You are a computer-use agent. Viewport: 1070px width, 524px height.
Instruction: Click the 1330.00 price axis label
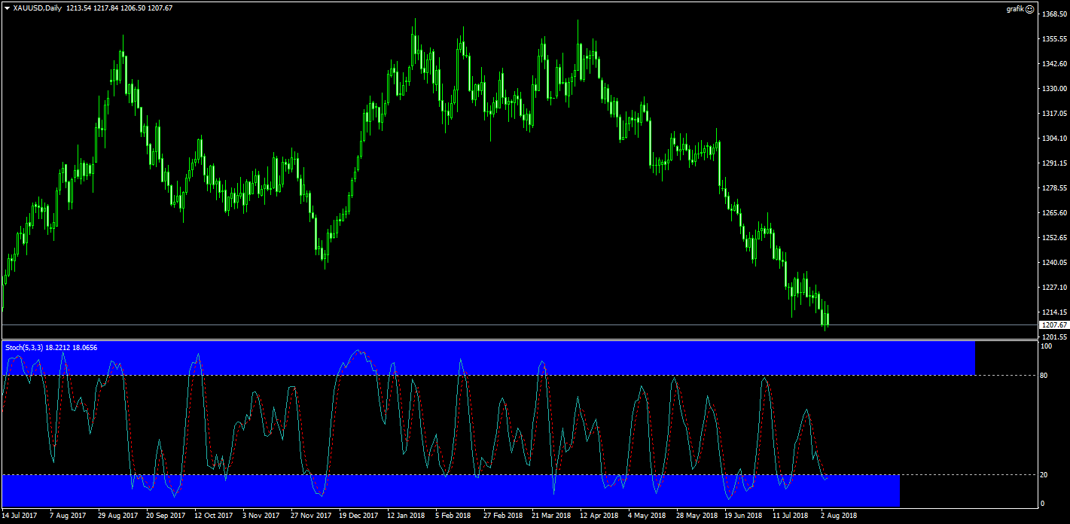click(x=1055, y=88)
